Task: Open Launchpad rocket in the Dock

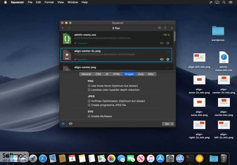Action: coord(33,159)
